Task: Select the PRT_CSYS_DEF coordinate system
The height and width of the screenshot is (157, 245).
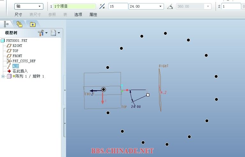Action: 24,61
